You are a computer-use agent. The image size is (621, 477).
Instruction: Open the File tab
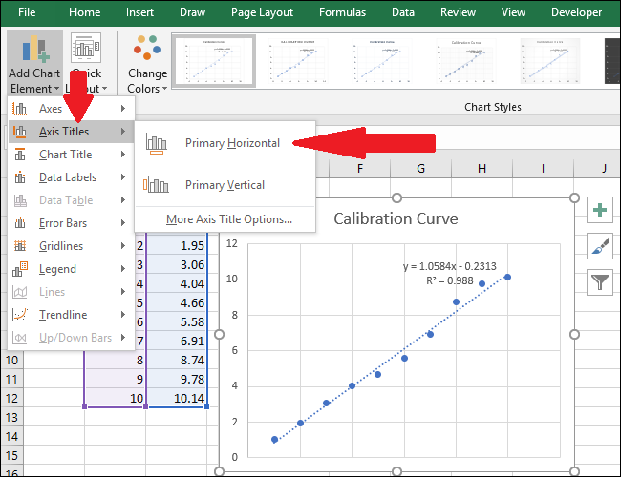point(27,12)
